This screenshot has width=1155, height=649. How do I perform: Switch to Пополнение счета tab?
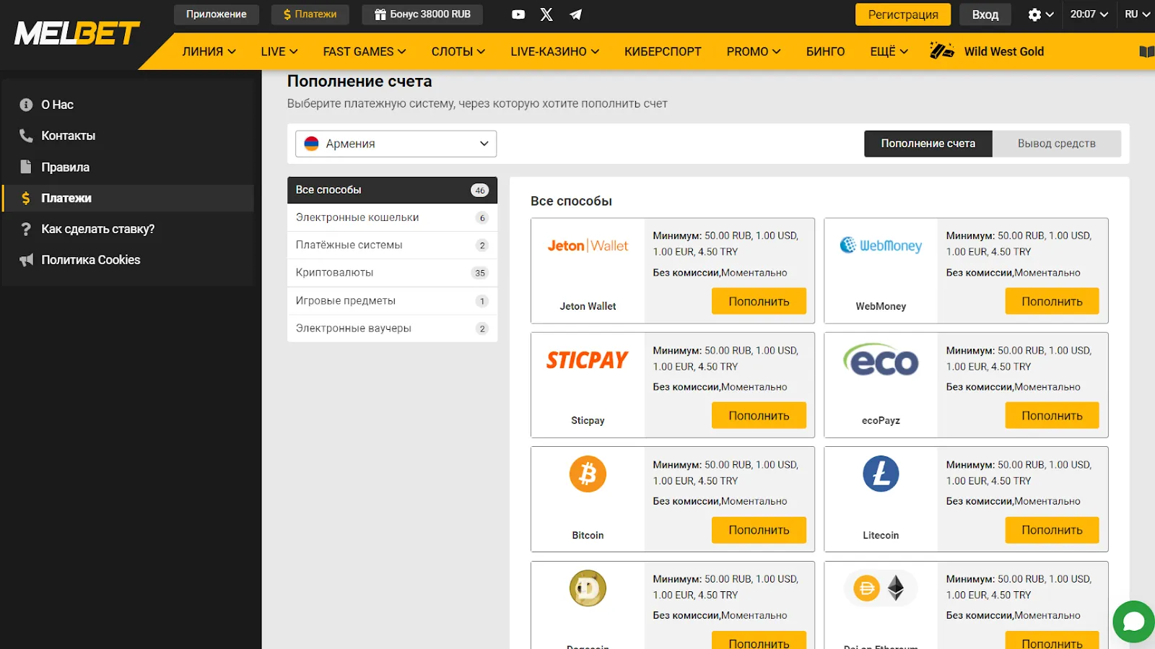tap(928, 144)
